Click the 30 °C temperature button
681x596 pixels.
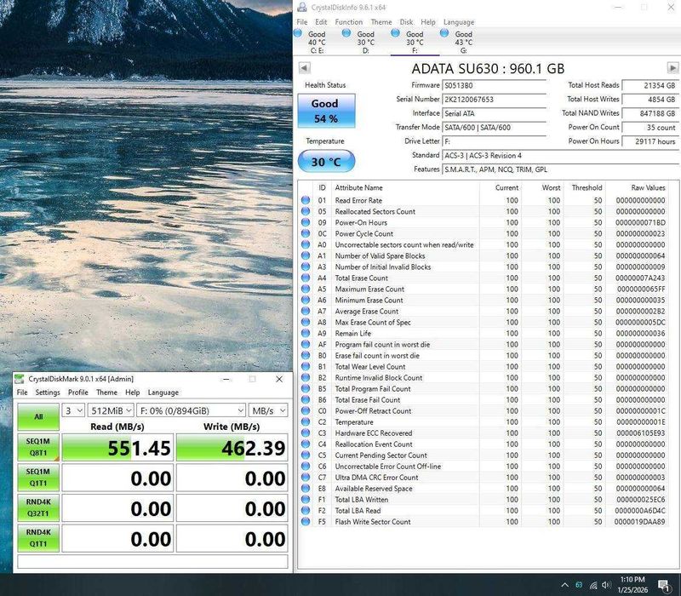326,162
